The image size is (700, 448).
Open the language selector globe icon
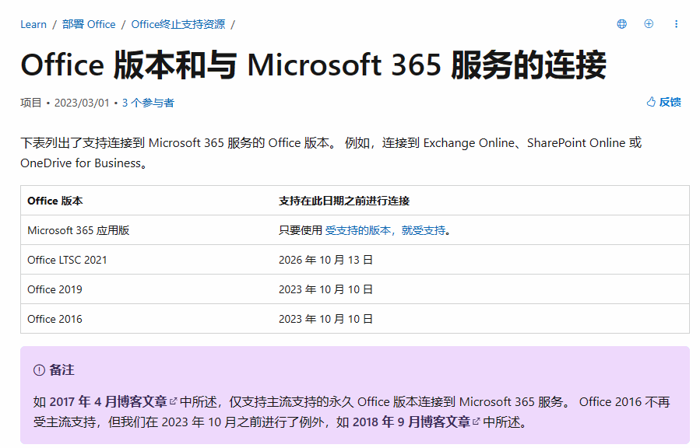pyautogui.click(x=621, y=24)
